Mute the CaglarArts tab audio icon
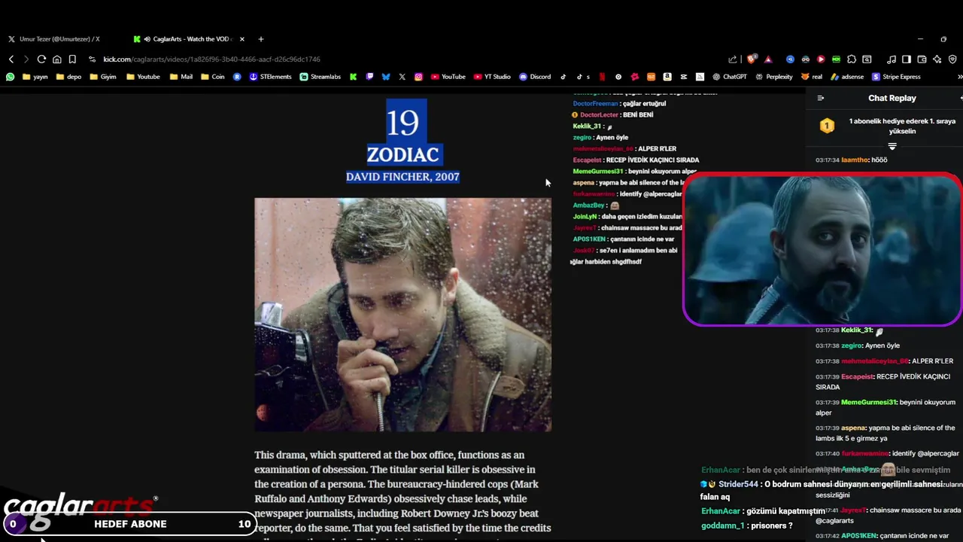Viewport: 963px width, 542px height. pos(147,39)
